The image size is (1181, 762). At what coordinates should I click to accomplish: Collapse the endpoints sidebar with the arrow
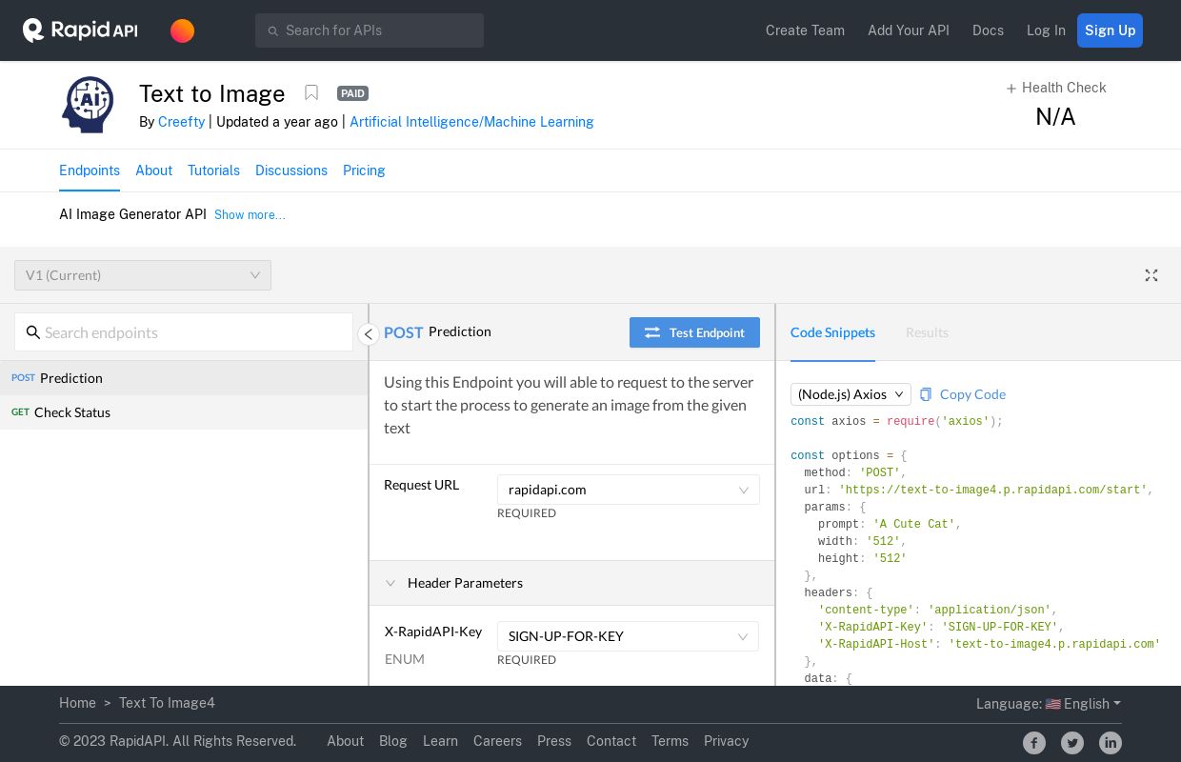click(x=369, y=333)
